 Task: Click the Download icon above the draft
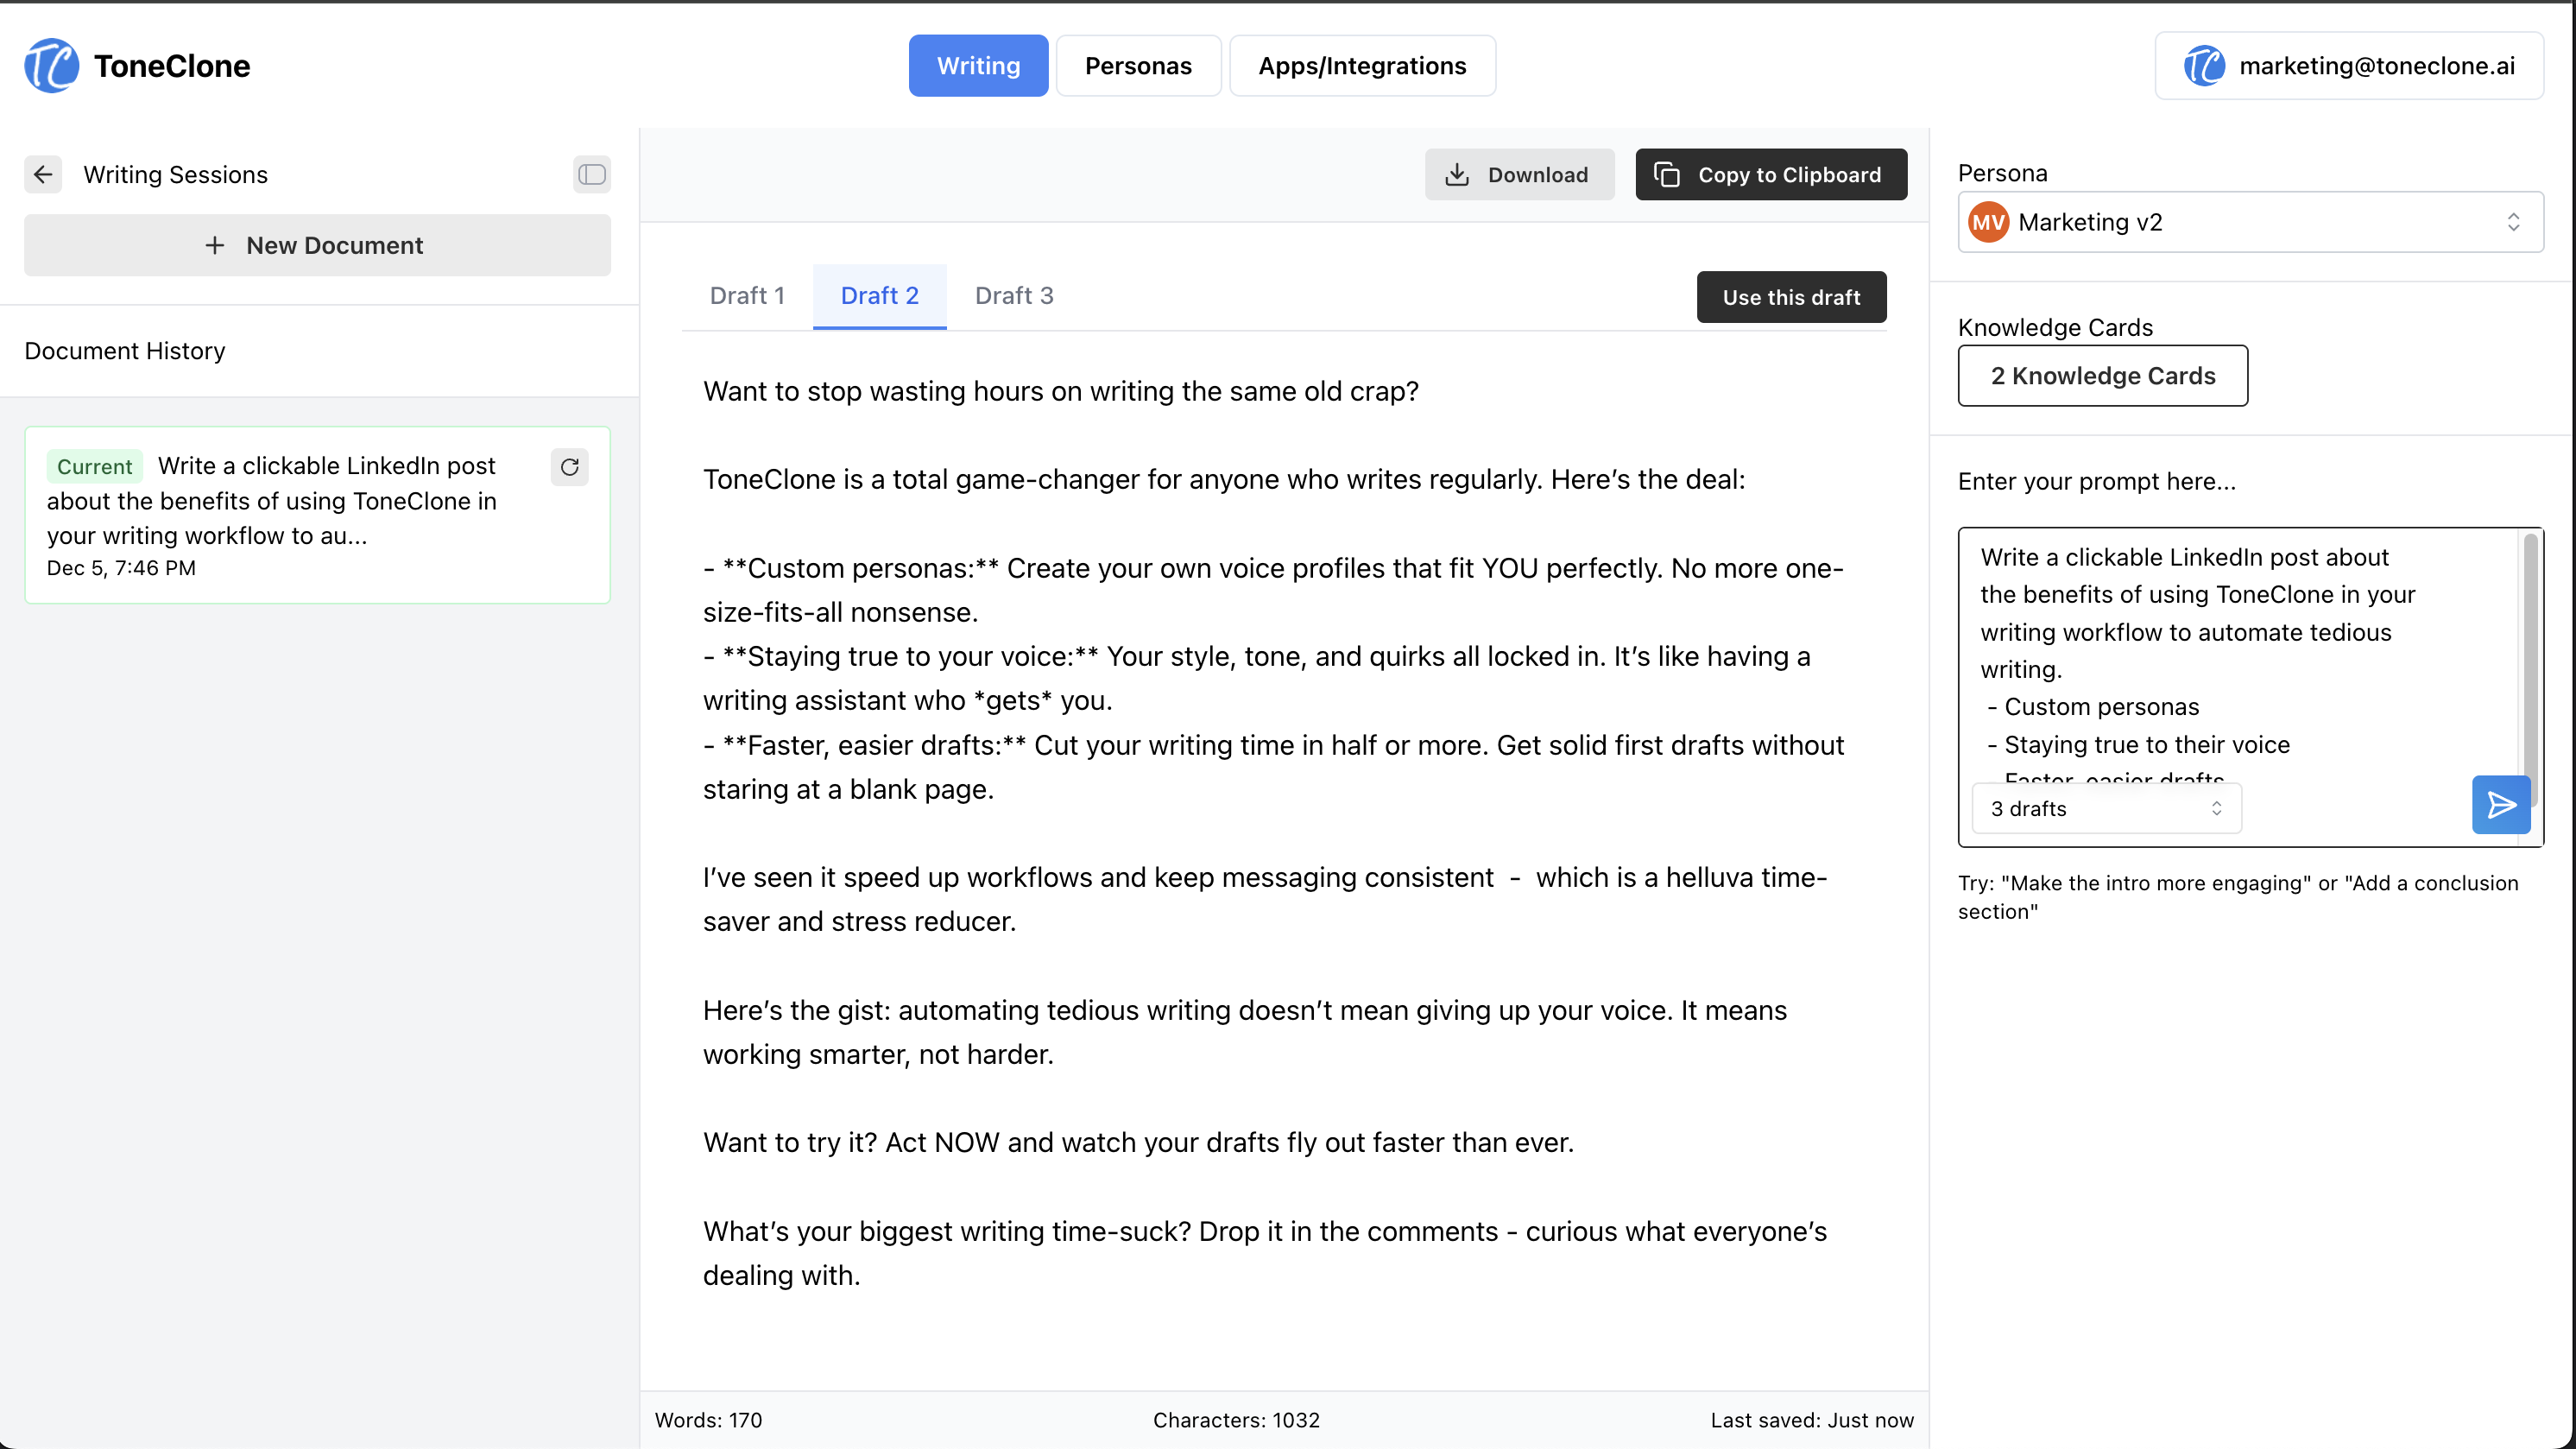(x=1459, y=174)
